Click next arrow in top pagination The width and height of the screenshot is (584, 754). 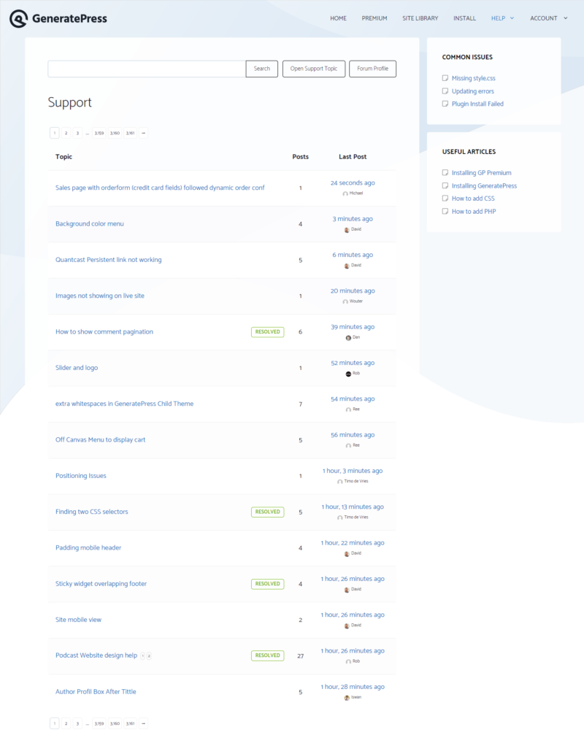[143, 133]
